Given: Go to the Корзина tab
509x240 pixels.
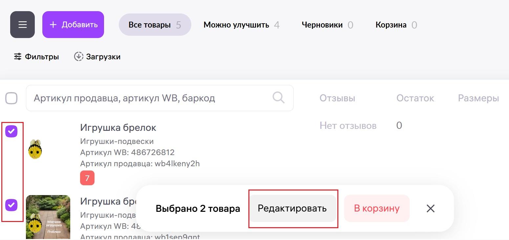Looking at the screenshot, I should (x=396, y=25).
